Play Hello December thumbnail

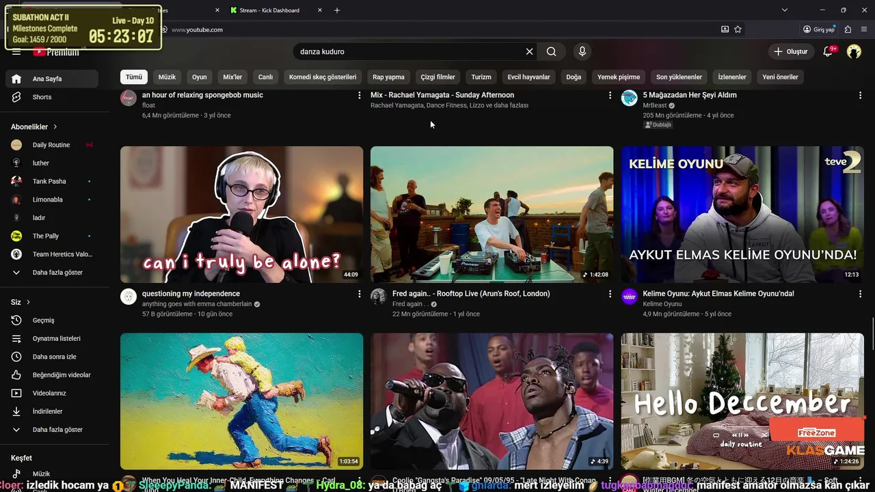(742, 401)
